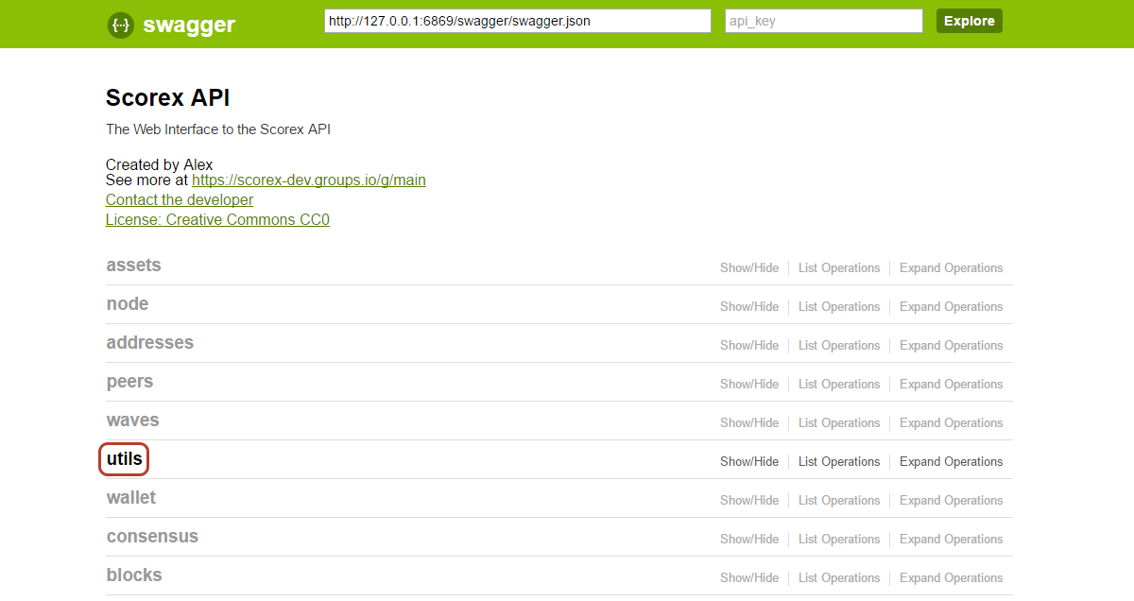List Operations for blocks
1134x601 pixels.
pos(839,577)
